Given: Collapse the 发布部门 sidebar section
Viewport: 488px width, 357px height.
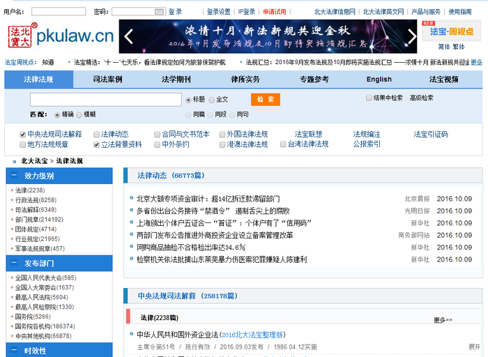Looking at the screenshot, I should [13, 264].
